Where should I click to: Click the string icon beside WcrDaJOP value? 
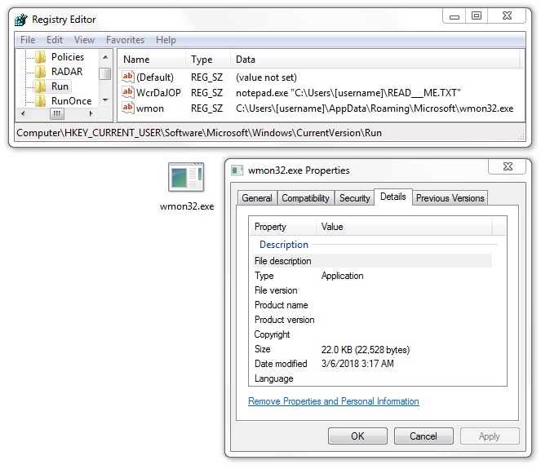coord(127,92)
